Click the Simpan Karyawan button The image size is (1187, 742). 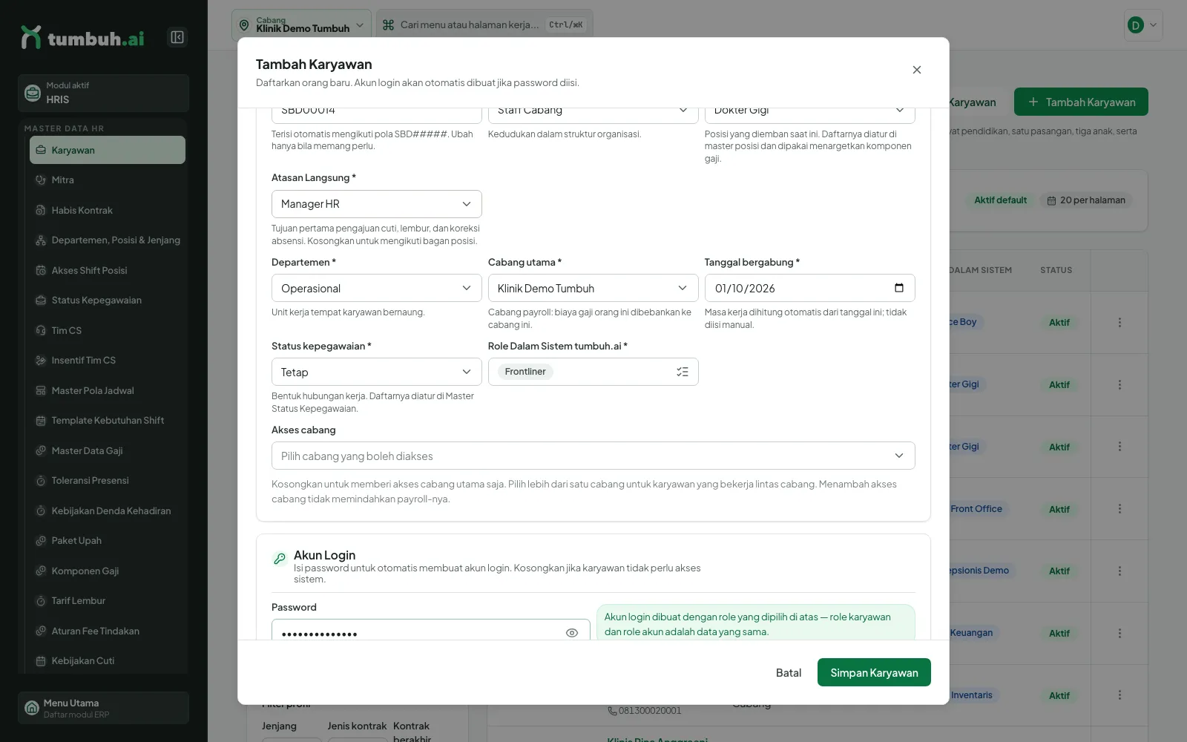pos(874,672)
